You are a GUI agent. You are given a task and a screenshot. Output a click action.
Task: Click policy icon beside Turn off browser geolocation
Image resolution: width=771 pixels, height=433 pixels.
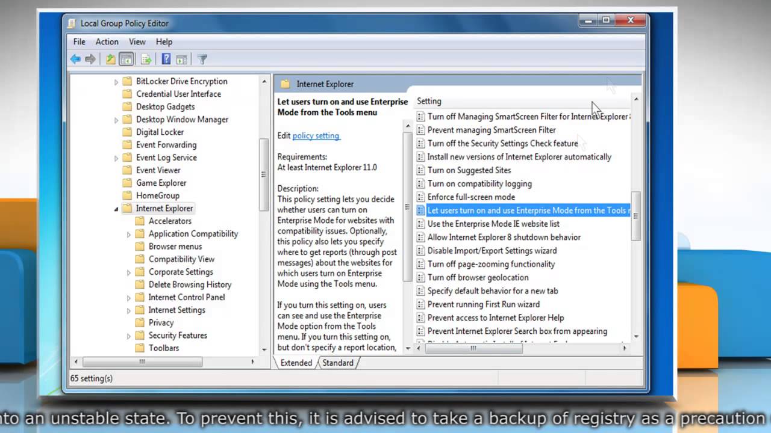(421, 277)
